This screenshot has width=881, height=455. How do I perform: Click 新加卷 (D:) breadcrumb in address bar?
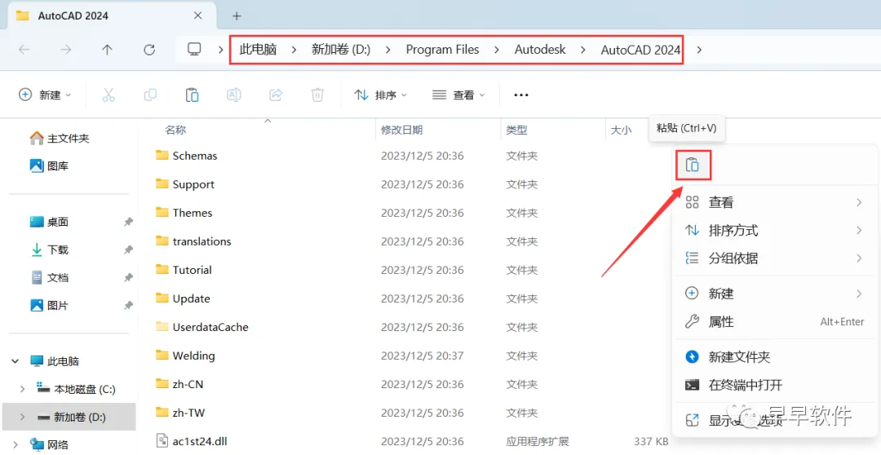pos(340,50)
